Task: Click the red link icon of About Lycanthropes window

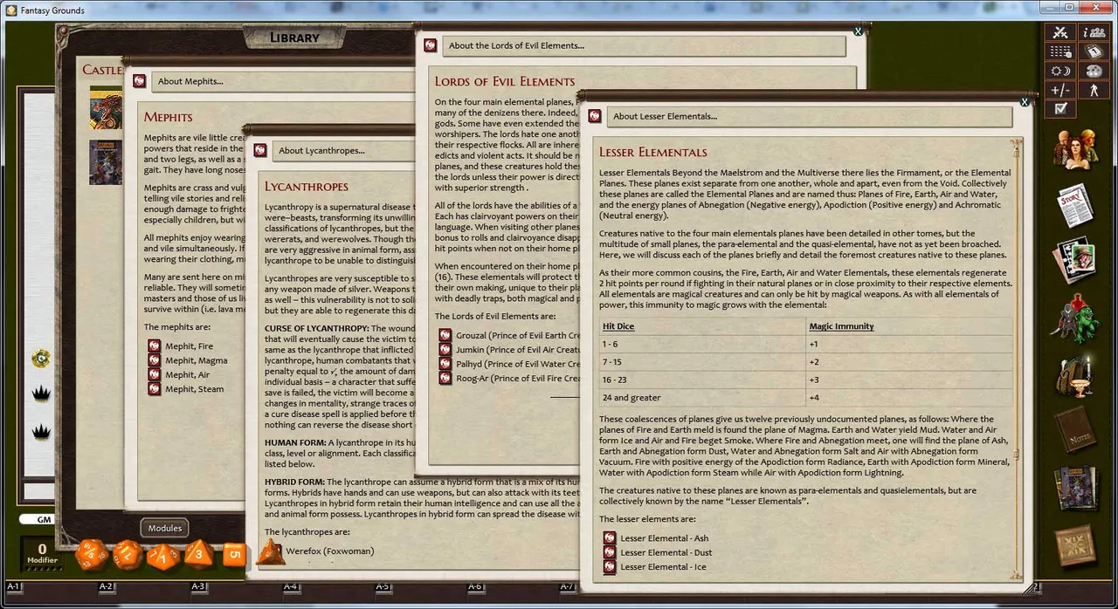Action: [x=260, y=151]
